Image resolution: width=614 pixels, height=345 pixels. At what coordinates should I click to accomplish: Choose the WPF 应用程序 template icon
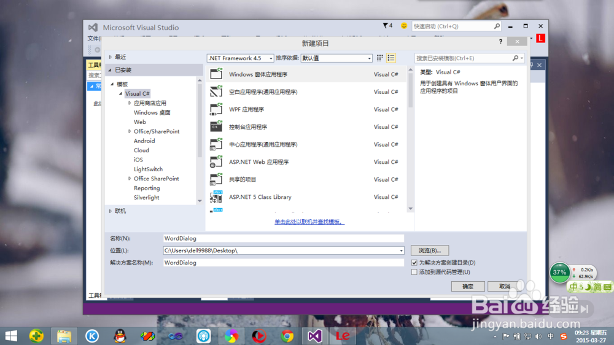tap(216, 109)
